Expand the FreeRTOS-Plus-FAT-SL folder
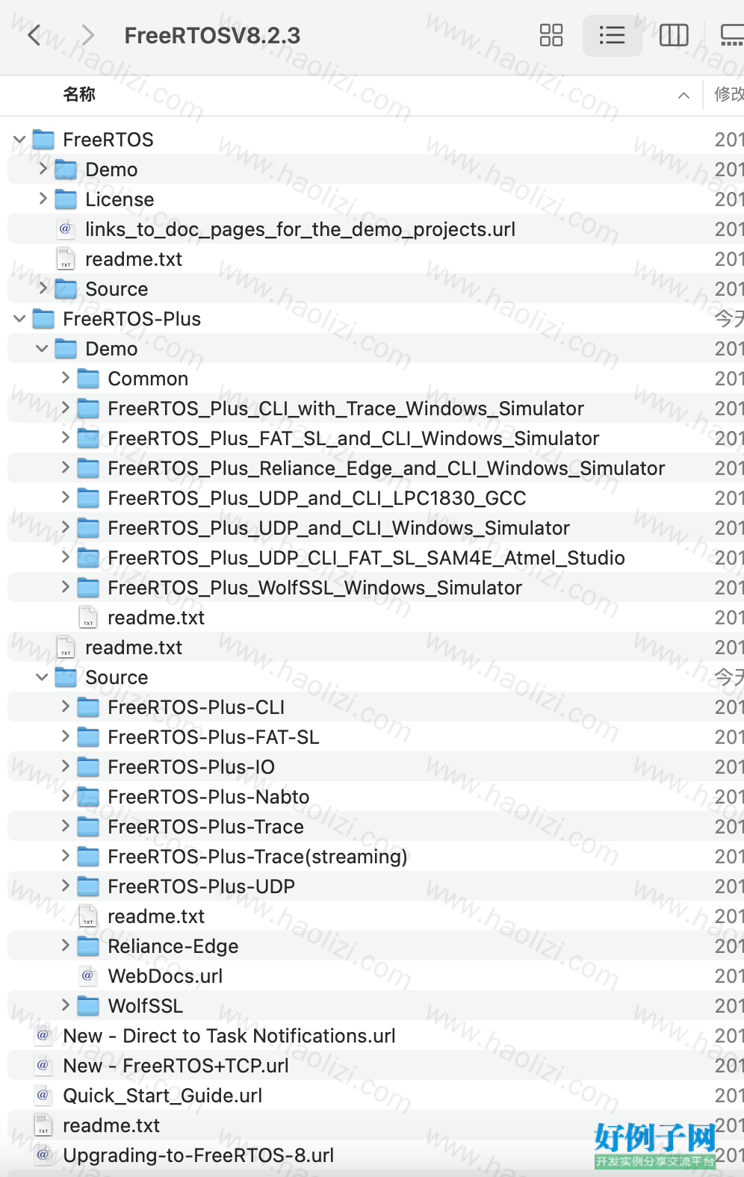The width and height of the screenshot is (744, 1177). [x=65, y=736]
